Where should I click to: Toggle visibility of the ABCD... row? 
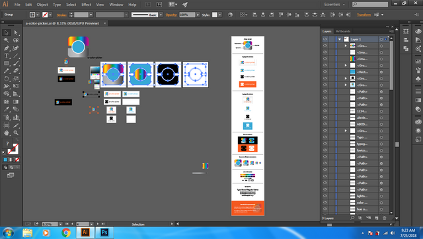(x=325, y=124)
